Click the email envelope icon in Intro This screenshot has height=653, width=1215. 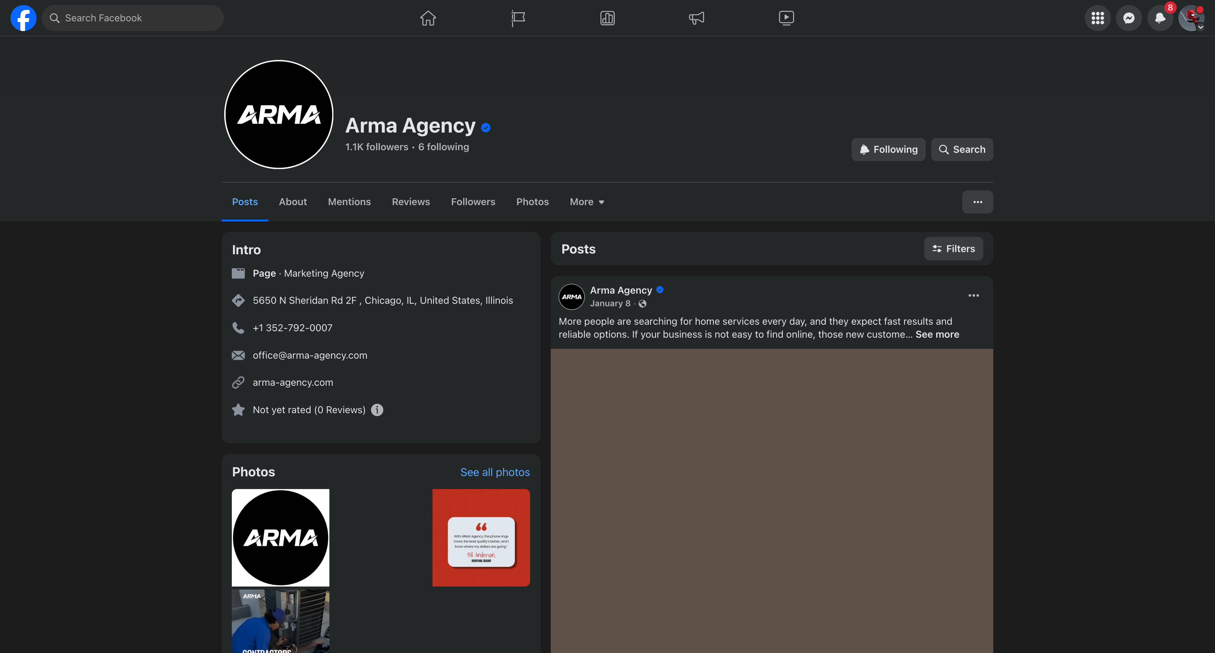238,355
